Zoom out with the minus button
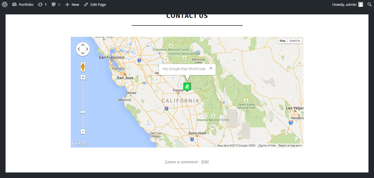This screenshot has width=374, height=178. 83,131
